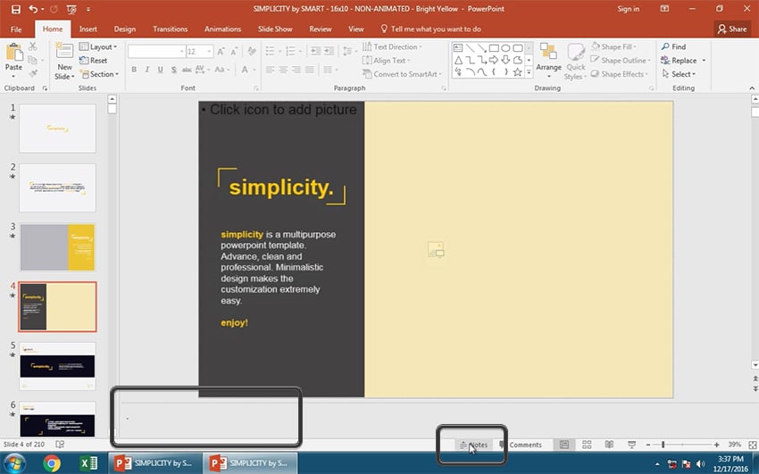Viewport: 759px width, 474px height.
Task: Toggle Italic formatting
Action: click(x=147, y=70)
